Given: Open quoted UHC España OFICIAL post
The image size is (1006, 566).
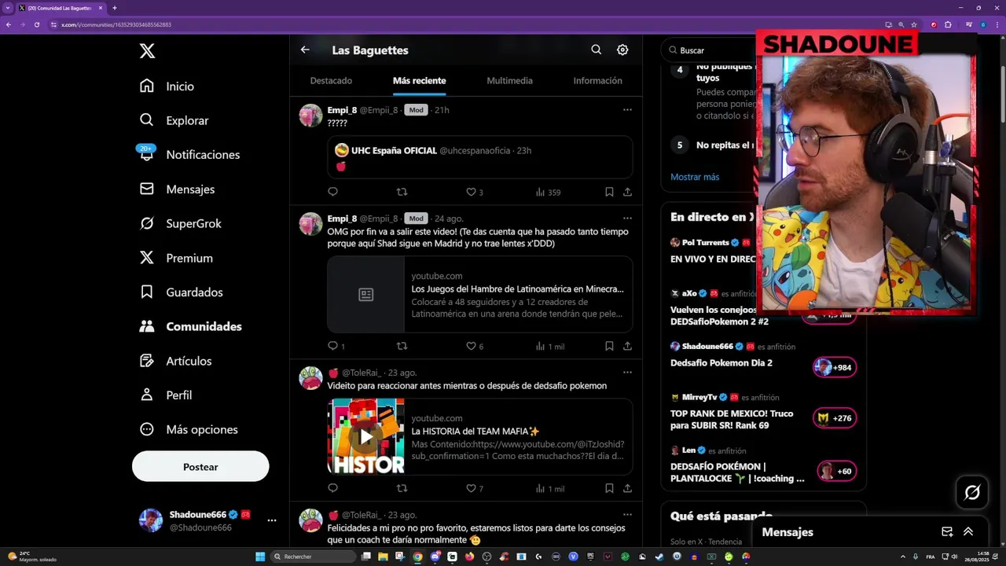Looking at the screenshot, I should (x=480, y=157).
